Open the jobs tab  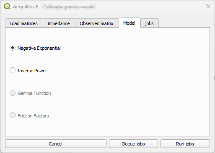click(150, 23)
